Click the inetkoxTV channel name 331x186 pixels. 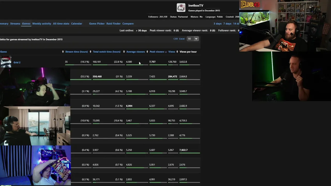196,5
